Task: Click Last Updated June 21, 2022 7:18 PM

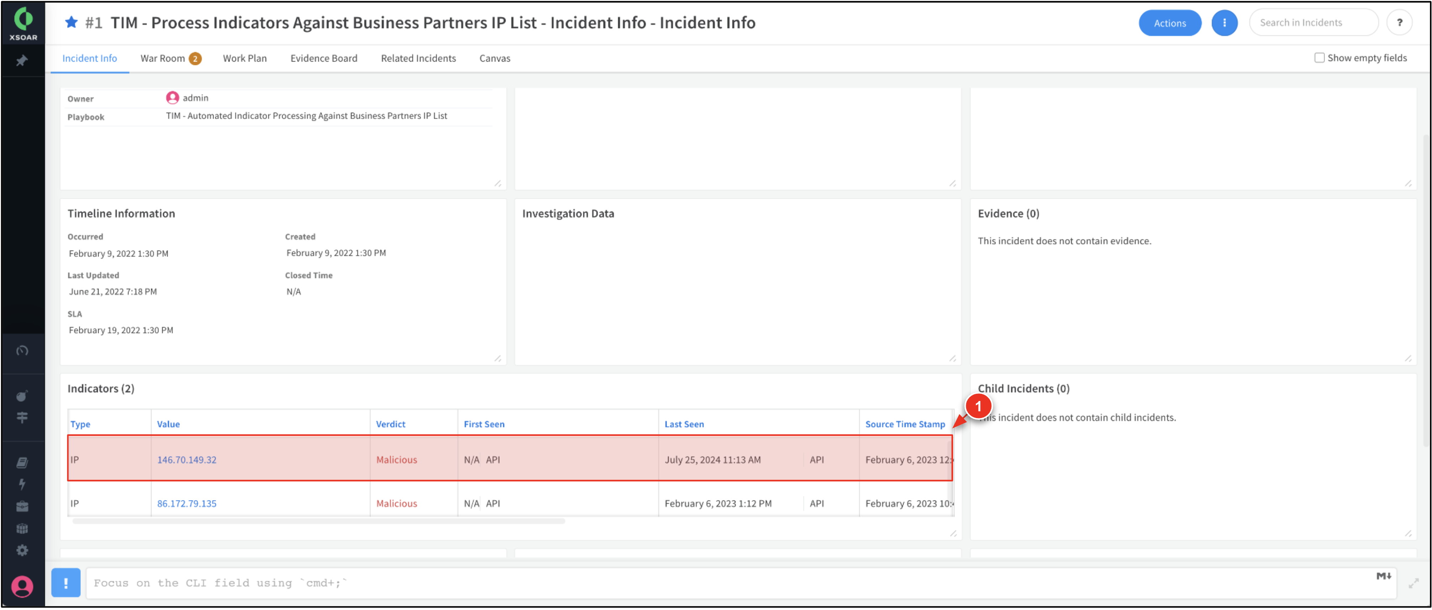Action: [112, 291]
